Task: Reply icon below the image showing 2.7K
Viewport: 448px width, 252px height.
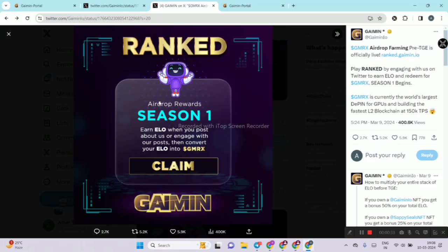Action: pyautogui.click(x=97, y=231)
